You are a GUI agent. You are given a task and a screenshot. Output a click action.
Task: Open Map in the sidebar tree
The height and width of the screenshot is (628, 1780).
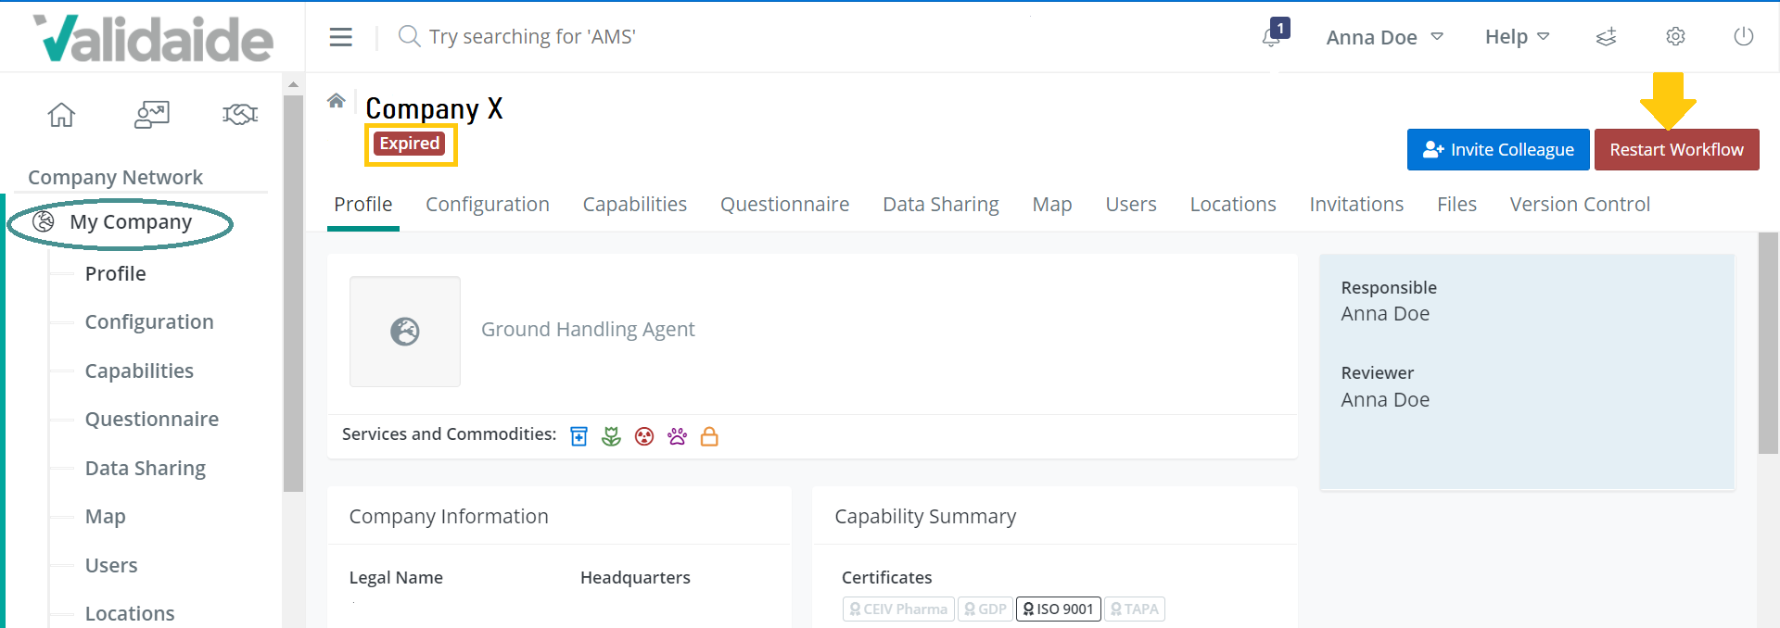coord(106,517)
